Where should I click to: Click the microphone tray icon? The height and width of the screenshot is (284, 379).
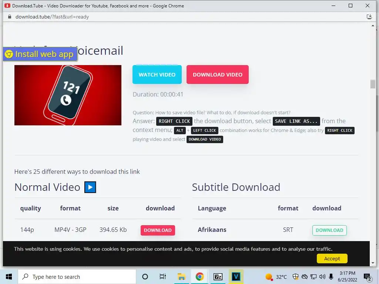[331, 277]
